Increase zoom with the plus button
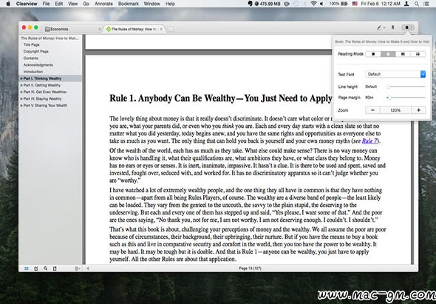 coord(418,110)
